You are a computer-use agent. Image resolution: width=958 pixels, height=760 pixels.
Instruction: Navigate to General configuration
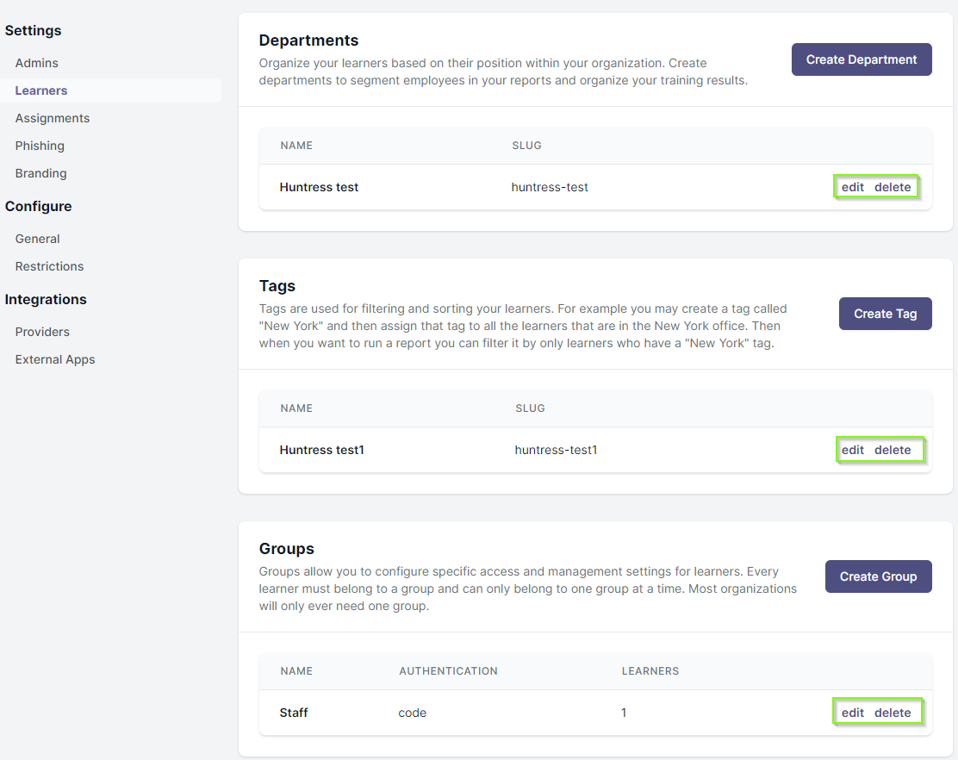37,239
